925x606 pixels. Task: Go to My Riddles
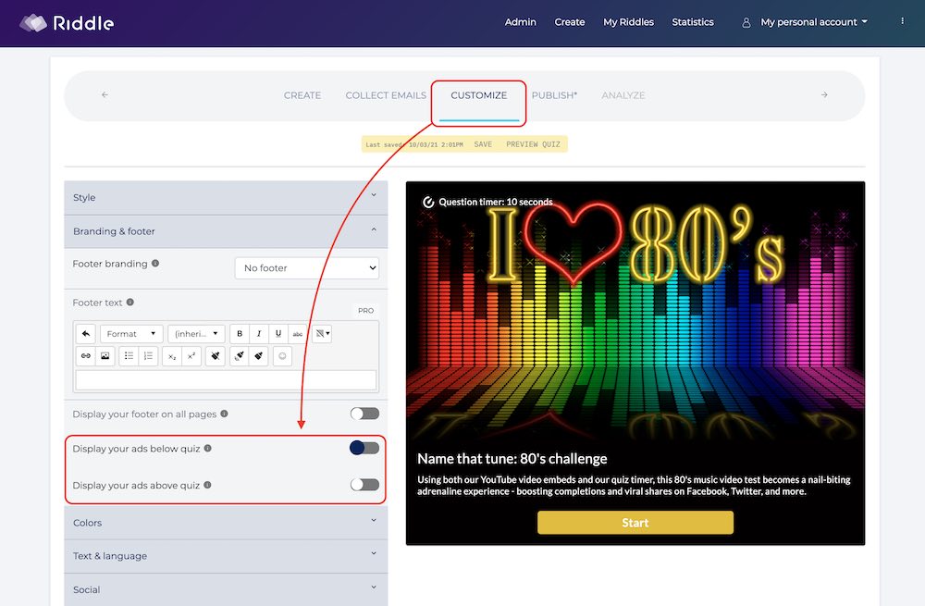click(x=628, y=22)
